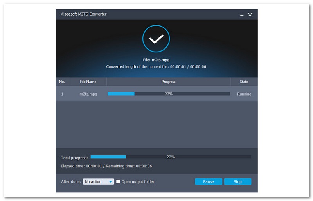Click the Running state cell
The image size is (313, 201).
click(x=244, y=94)
